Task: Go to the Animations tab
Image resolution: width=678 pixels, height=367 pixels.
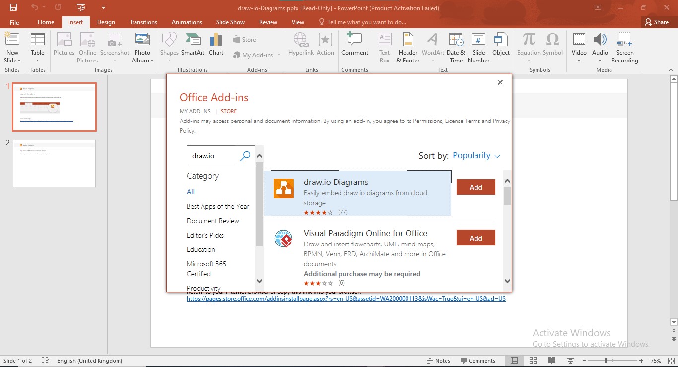Action: [187, 22]
